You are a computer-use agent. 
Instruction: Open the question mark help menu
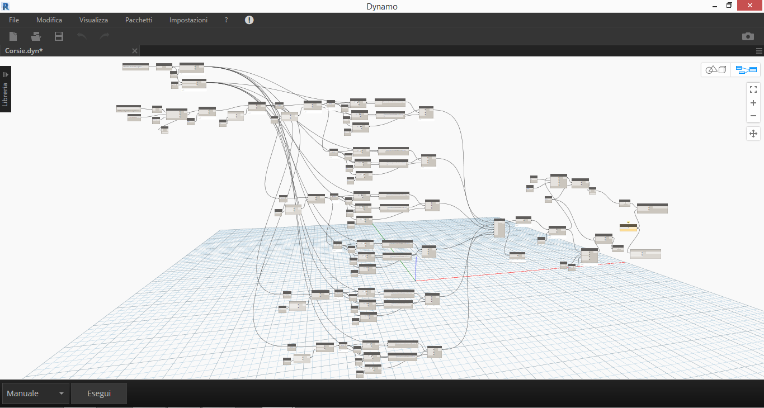click(x=226, y=20)
